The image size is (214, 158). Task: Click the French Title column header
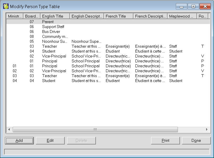(x=118, y=16)
